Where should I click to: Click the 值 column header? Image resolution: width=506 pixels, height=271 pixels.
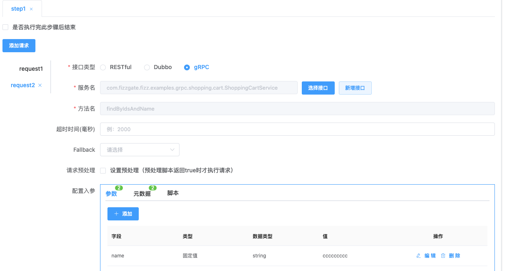(325, 236)
